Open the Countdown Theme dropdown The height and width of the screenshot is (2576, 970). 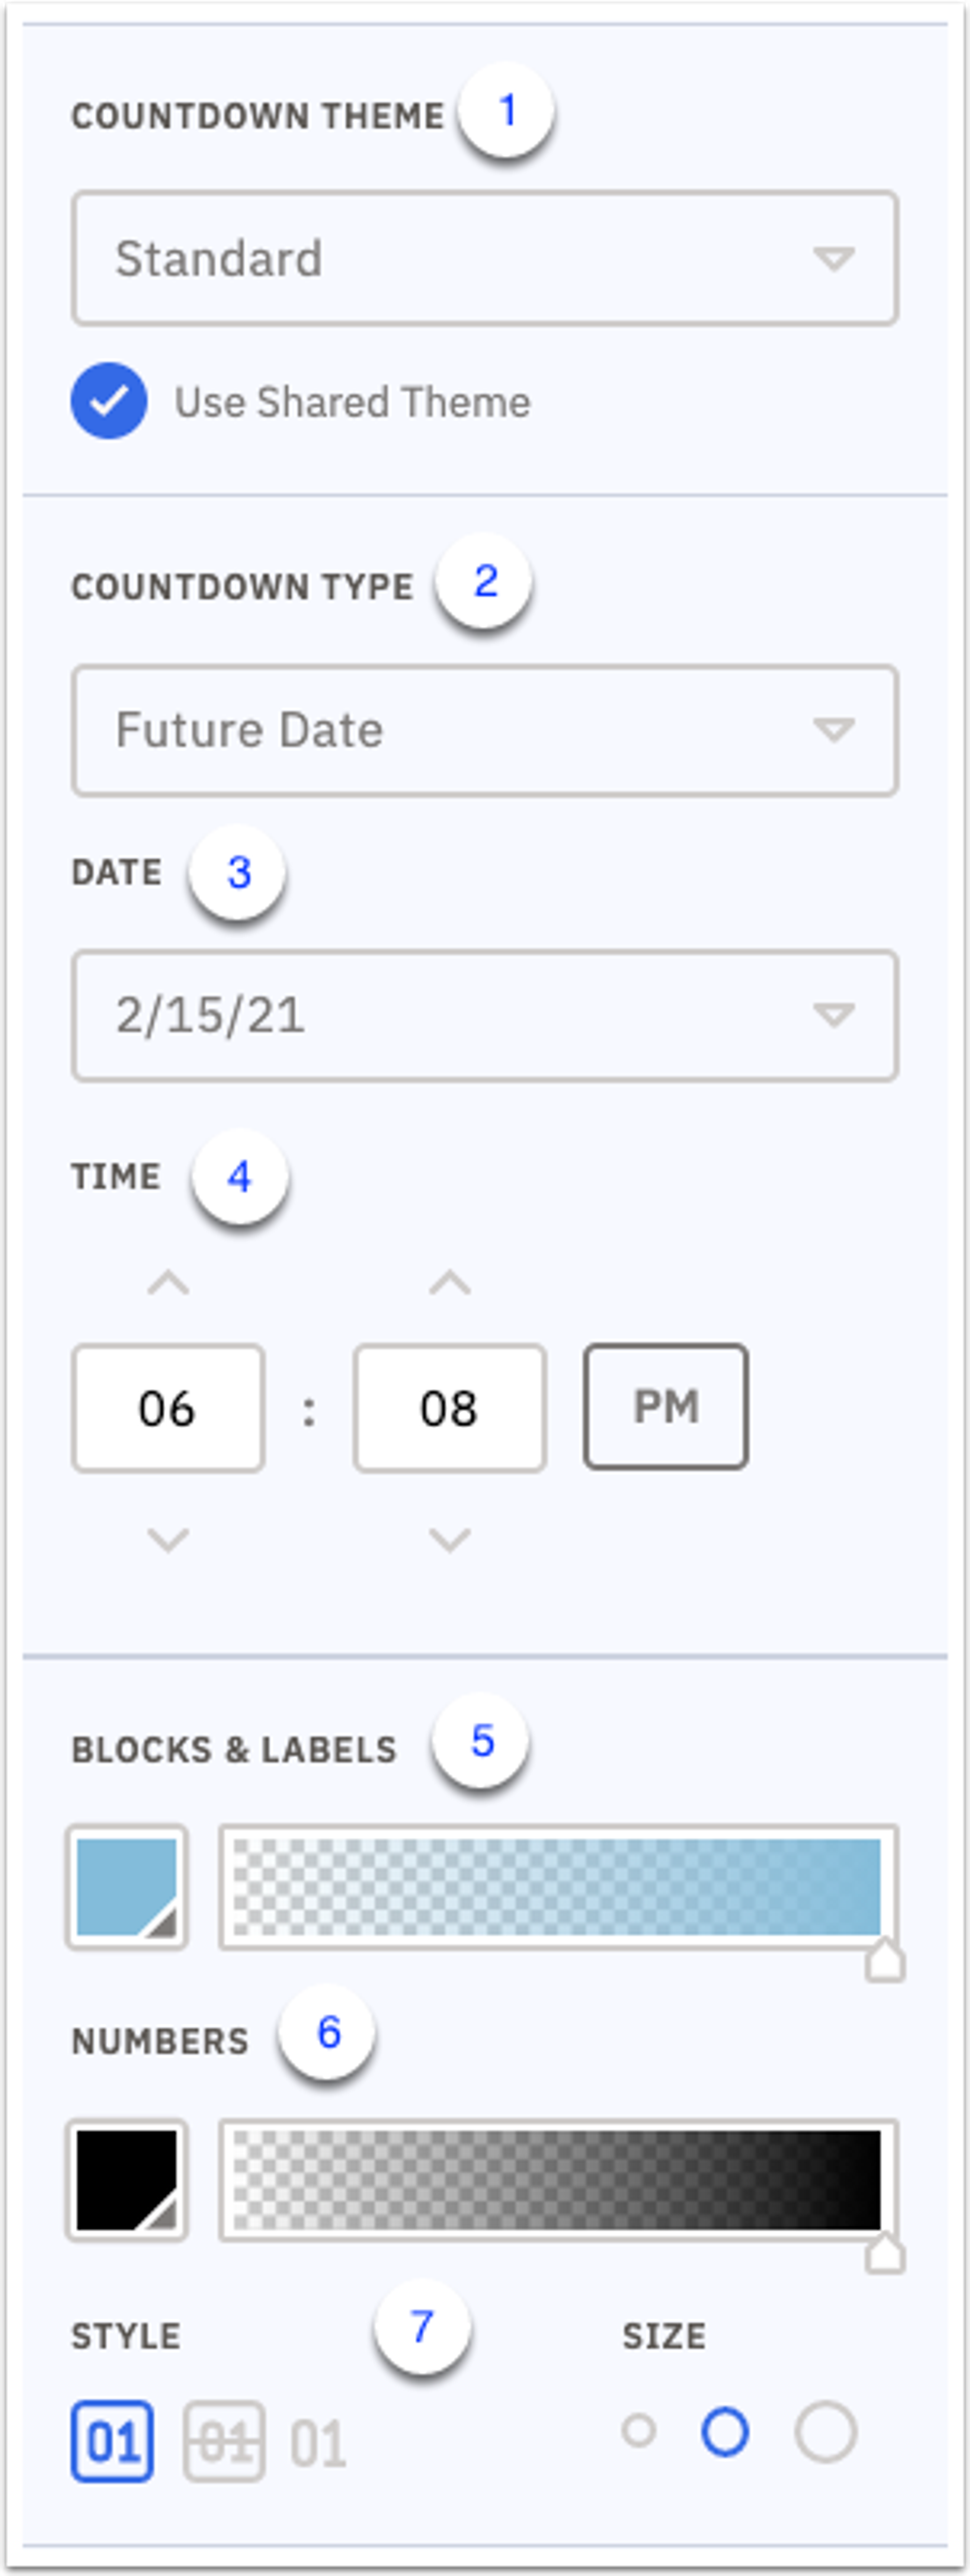pyautogui.click(x=484, y=259)
